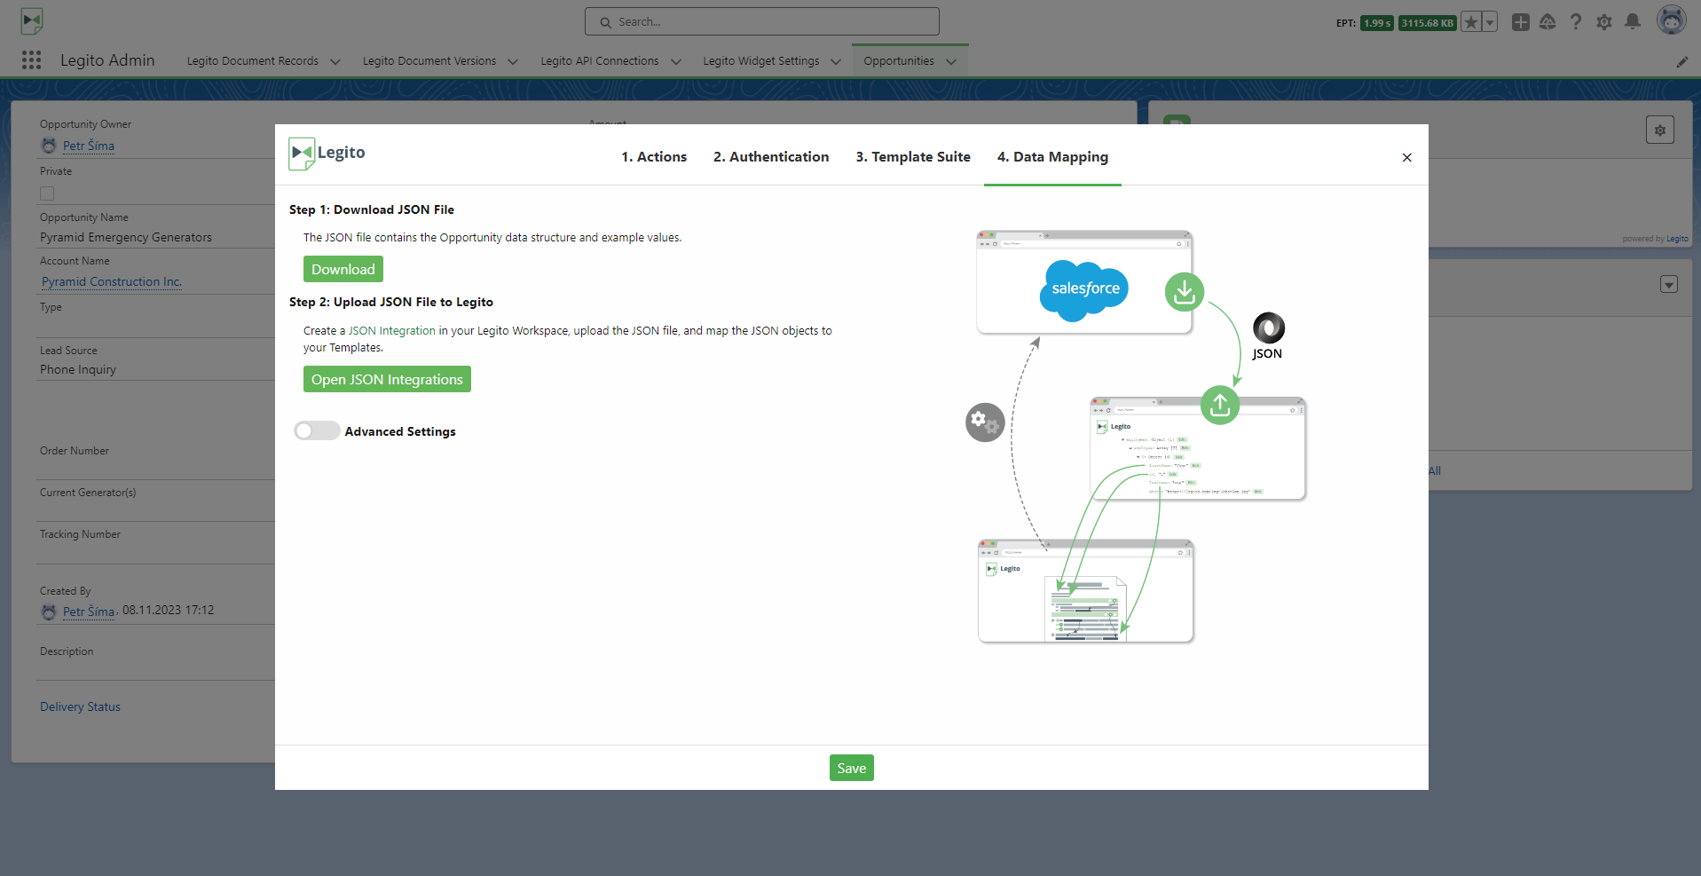Image resolution: width=1701 pixels, height=876 pixels.
Task: Click the EPT 1.99 s badge
Action: [1377, 23]
